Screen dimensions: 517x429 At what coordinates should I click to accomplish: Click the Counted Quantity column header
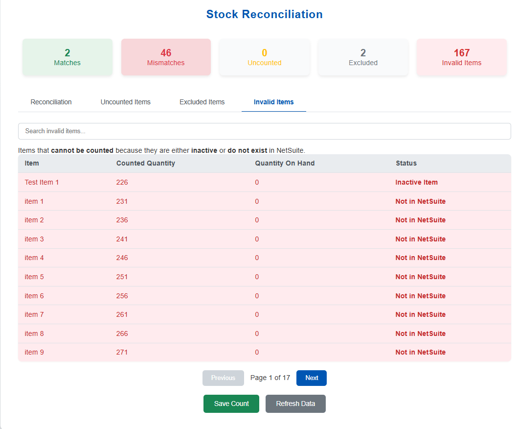(145, 163)
